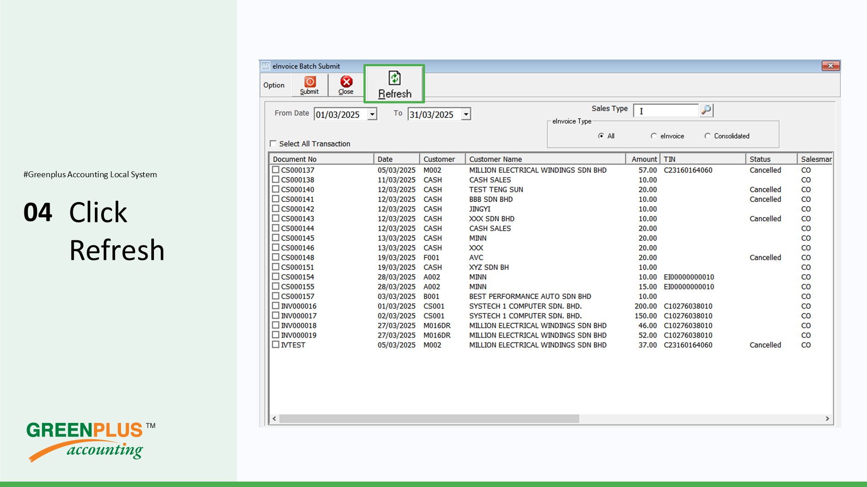Screen dimensions: 867x487
Task: Click From Date field 01/03/2025
Action: (x=341, y=115)
